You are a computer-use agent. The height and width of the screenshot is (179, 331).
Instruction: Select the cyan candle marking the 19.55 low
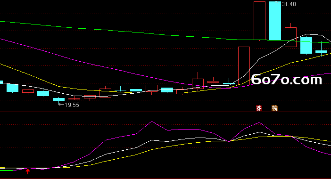coord(58,100)
